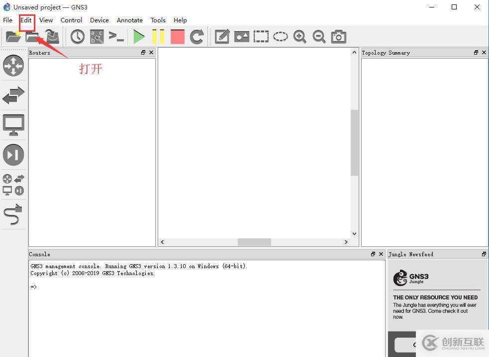Close the Console panel
Viewport: 489px width, 357px height.
[381, 254]
